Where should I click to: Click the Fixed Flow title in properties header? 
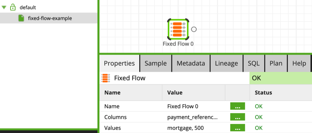click(130, 78)
